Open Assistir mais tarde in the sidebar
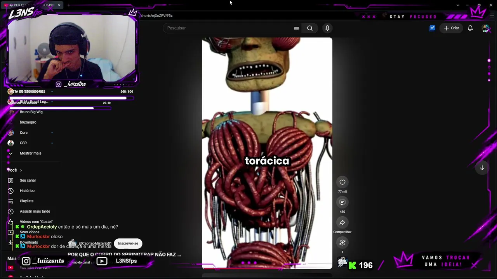This screenshot has height=279, width=497. point(35,212)
